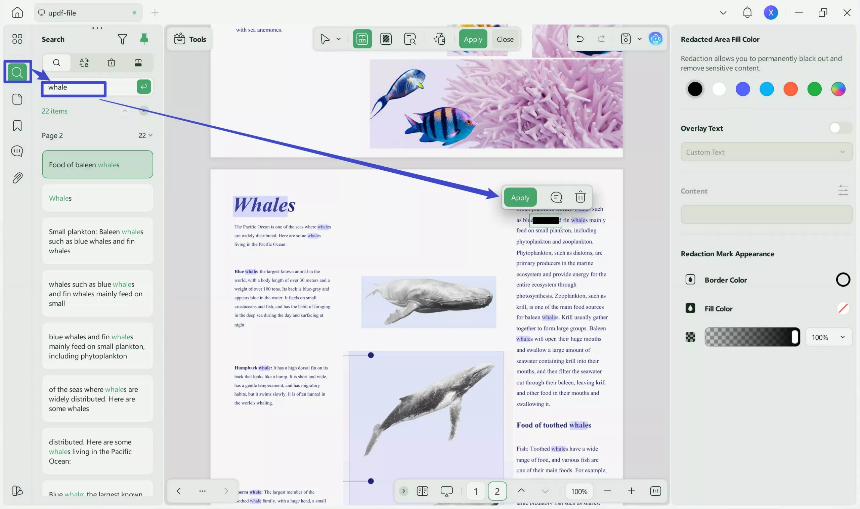This screenshot has width=860, height=509.
Task: Open the Sanitize document tool
Action: point(440,38)
